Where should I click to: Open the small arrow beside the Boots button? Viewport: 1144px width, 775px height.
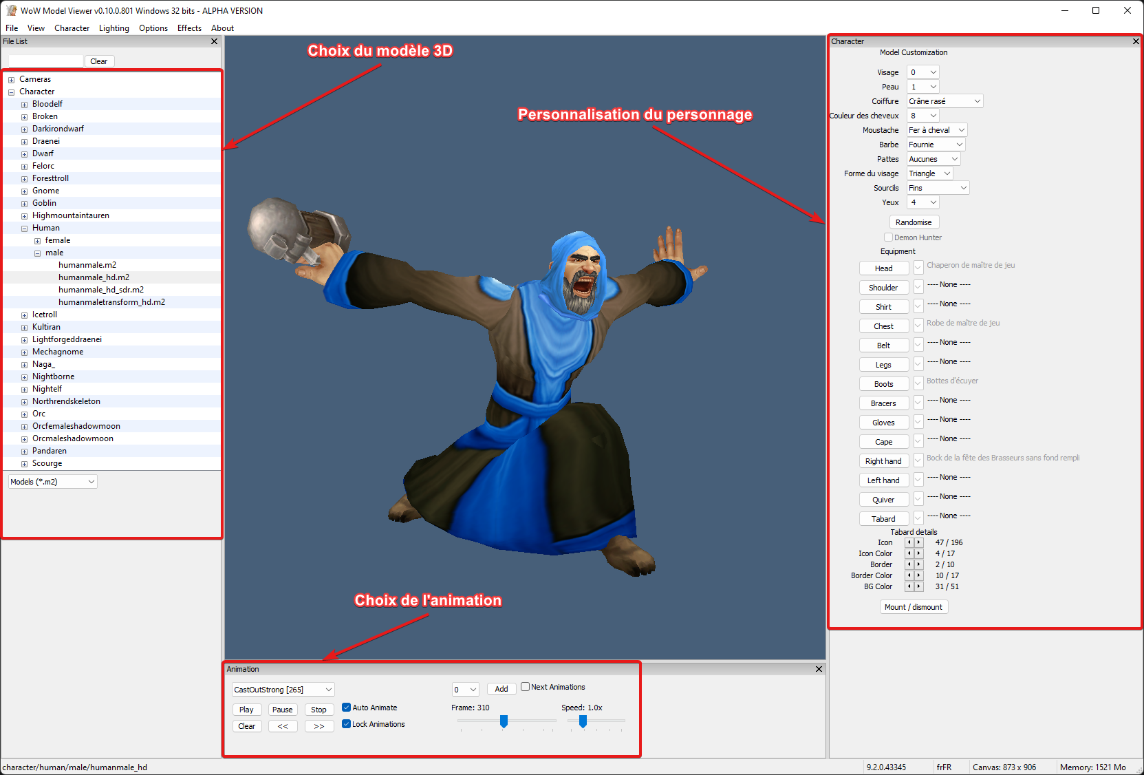point(918,383)
